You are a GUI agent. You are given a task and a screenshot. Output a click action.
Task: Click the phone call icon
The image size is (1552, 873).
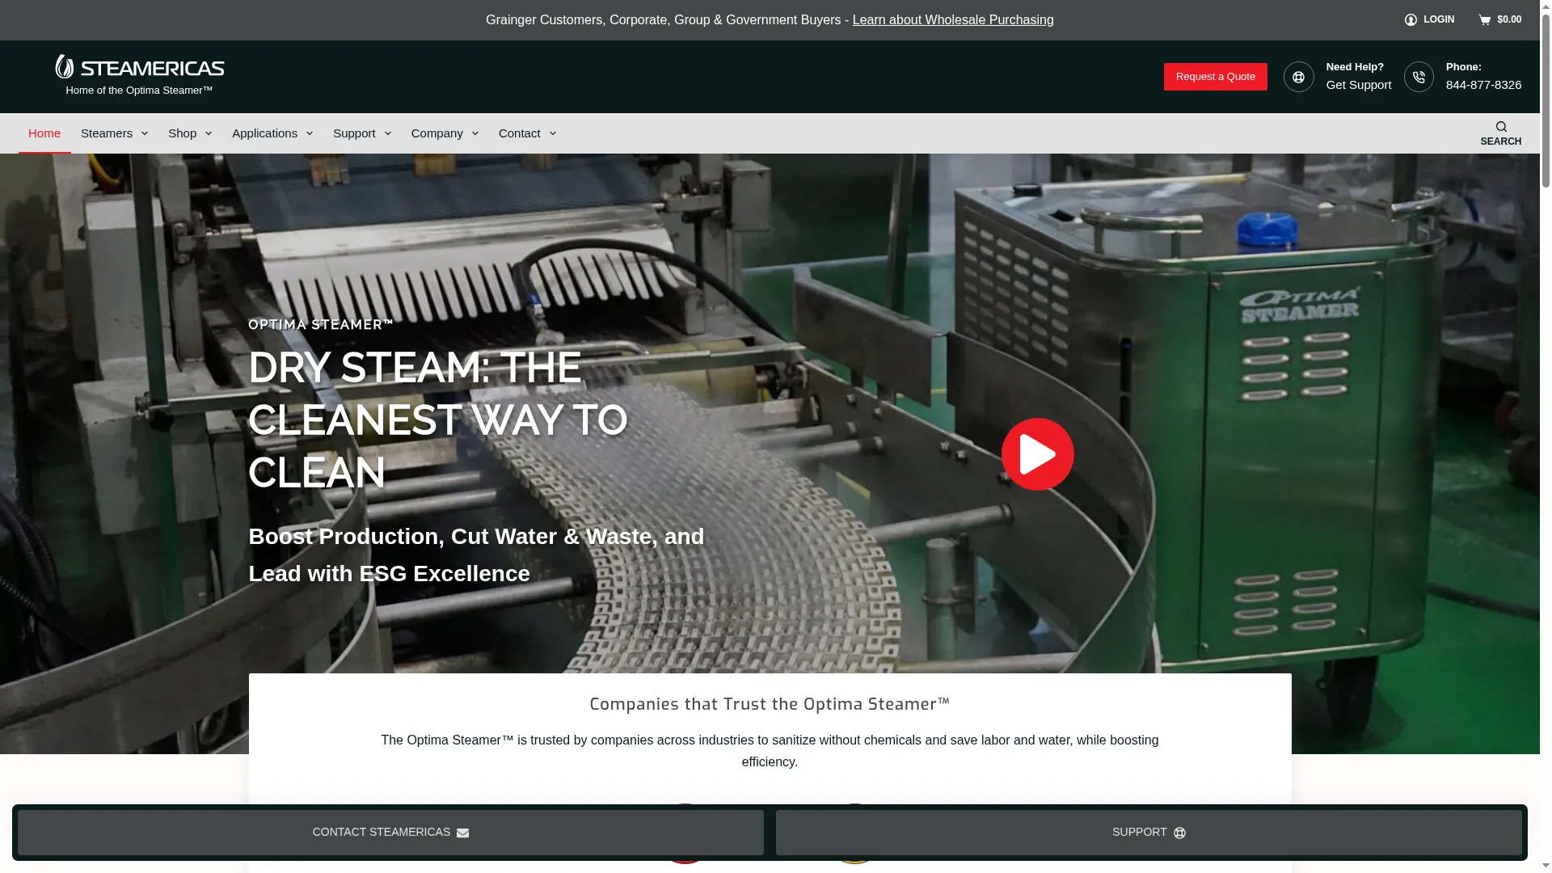(x=1419, y=77)
